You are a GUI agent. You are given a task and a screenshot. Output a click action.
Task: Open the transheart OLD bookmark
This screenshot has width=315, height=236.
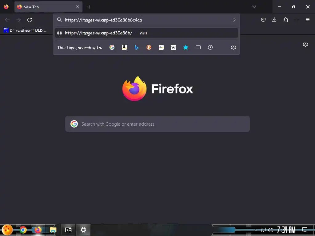pos(25,30)
